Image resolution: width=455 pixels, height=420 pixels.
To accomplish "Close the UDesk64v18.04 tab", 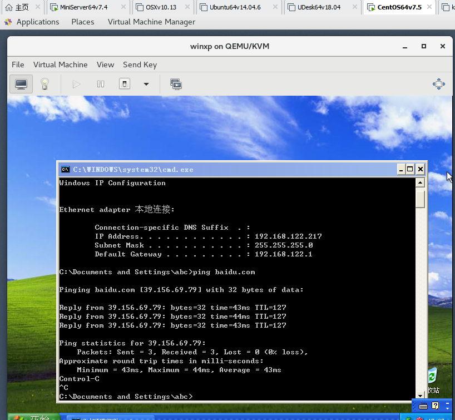I will point(354,7).
